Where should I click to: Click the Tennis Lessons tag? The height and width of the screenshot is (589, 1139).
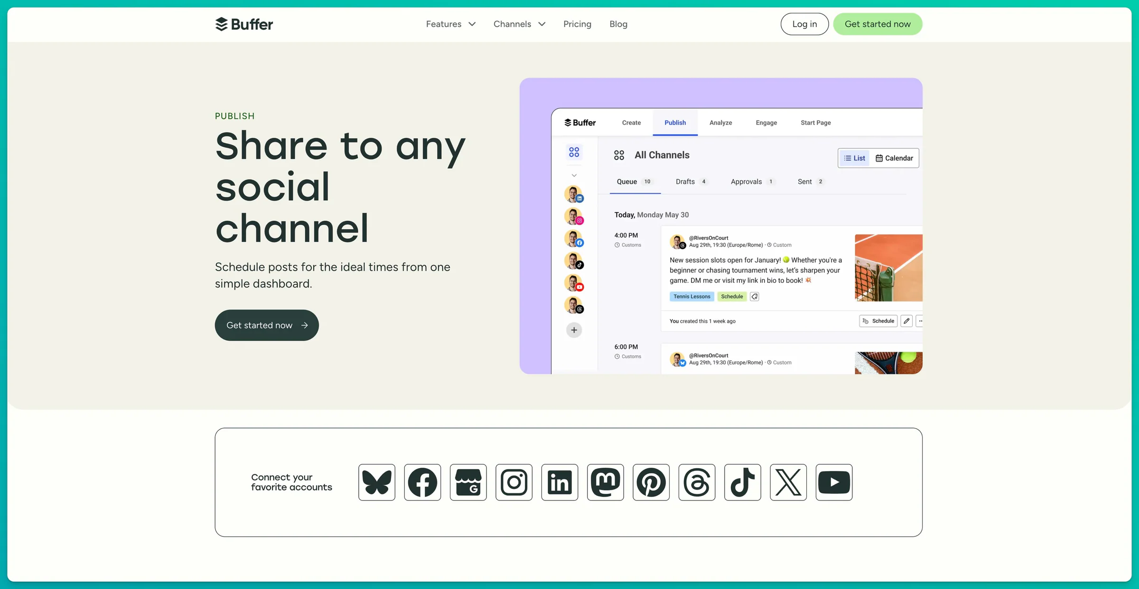click(692, 297)
